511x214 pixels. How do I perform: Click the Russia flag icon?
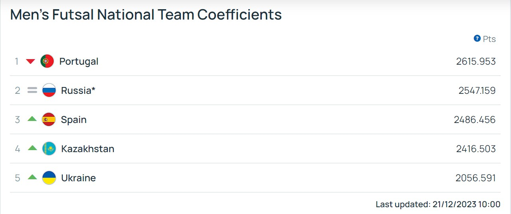(x=49, y=90)
